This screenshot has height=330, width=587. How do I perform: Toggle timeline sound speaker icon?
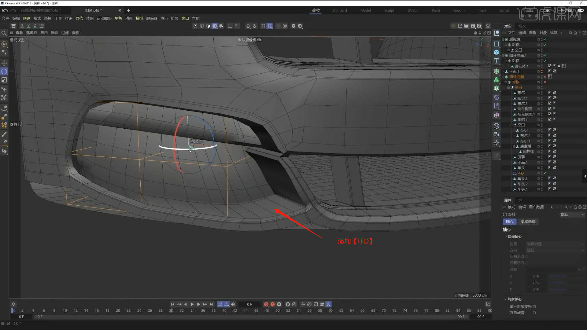click(x=233, y=304)
